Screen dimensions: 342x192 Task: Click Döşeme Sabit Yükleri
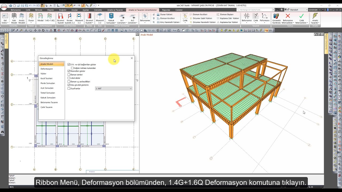tap(201, 18)
